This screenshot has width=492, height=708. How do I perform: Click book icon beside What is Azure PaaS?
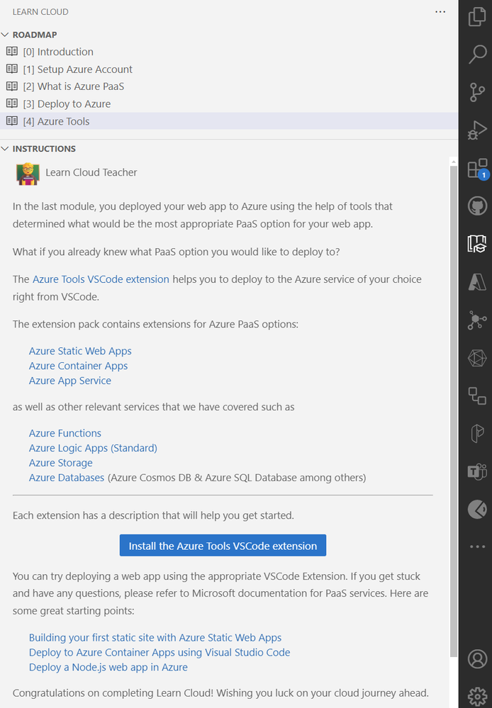[x=12, y=86]
